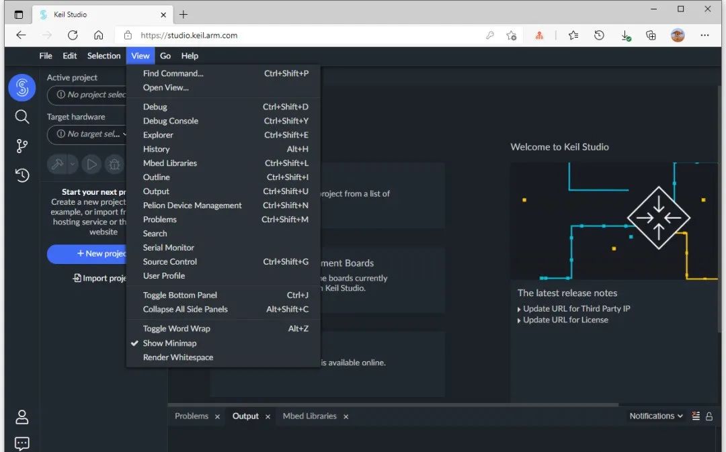Select Serial Monitor menu entry
Screen dimensions: 726x452
223,248
